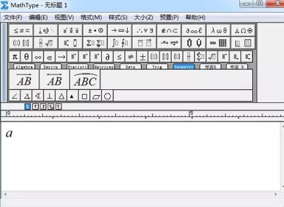Insert the theta symbol from small bar
Screen dimensions: 284x207
point(26,57)
